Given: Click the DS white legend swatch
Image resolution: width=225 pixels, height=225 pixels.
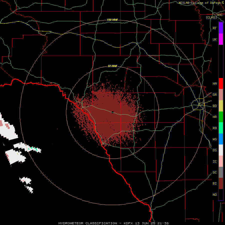Looking at the screenshot, I should tap(221, 150).
